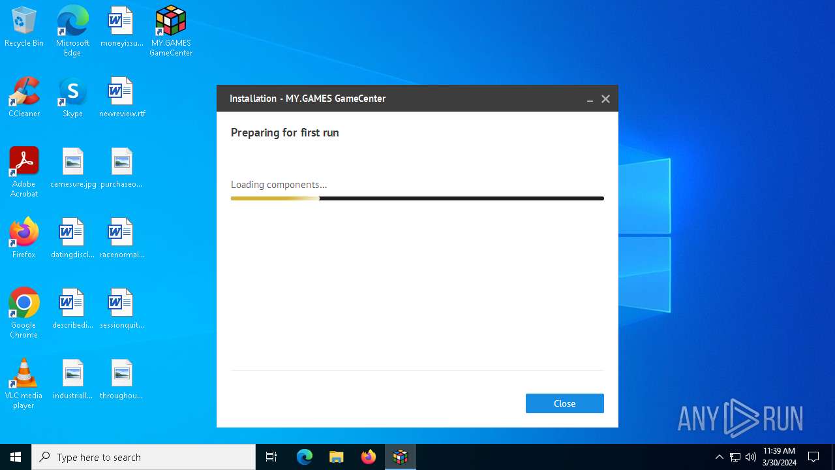Click the Loading components... status text

click(x=279, y=185)
